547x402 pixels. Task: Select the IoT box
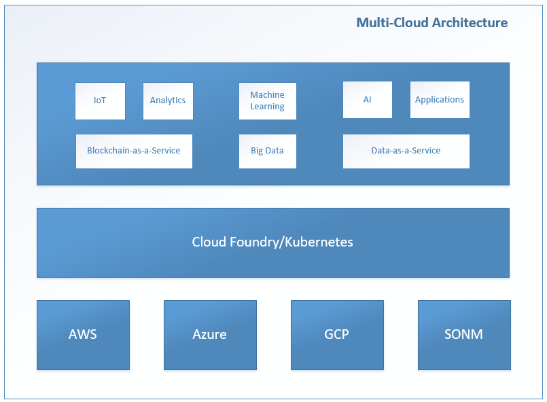(x=100, y=101)
